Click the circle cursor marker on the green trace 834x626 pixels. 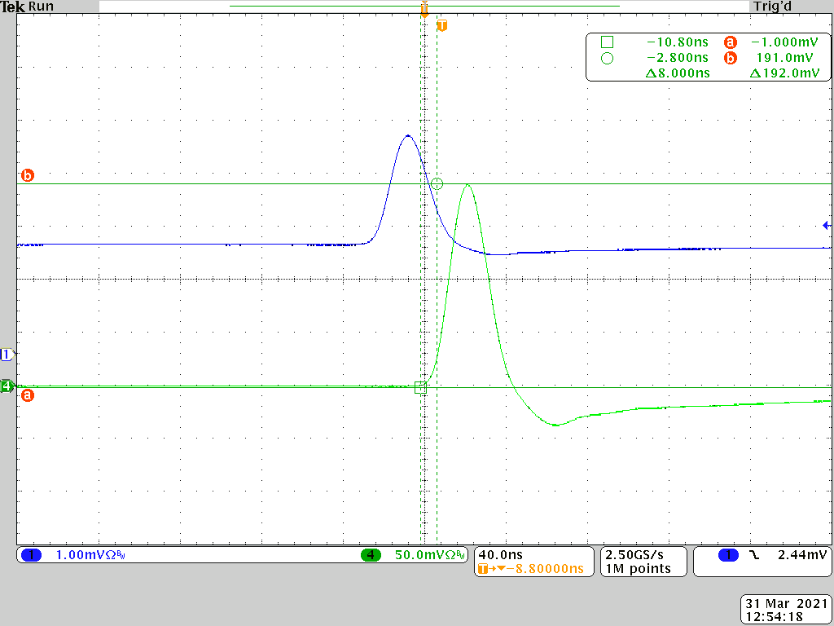coord(437,184)
